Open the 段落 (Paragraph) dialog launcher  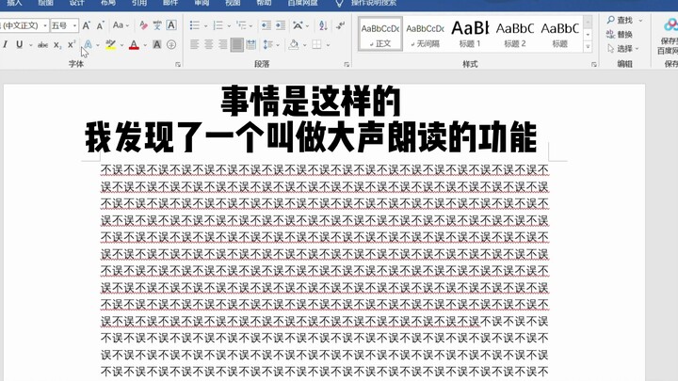coord(347,64)
